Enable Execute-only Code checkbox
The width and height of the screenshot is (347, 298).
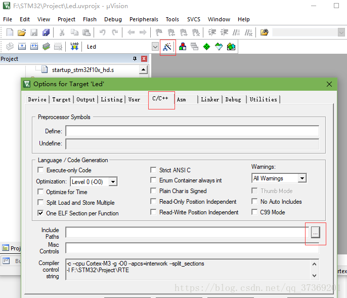tap(40, 170)
